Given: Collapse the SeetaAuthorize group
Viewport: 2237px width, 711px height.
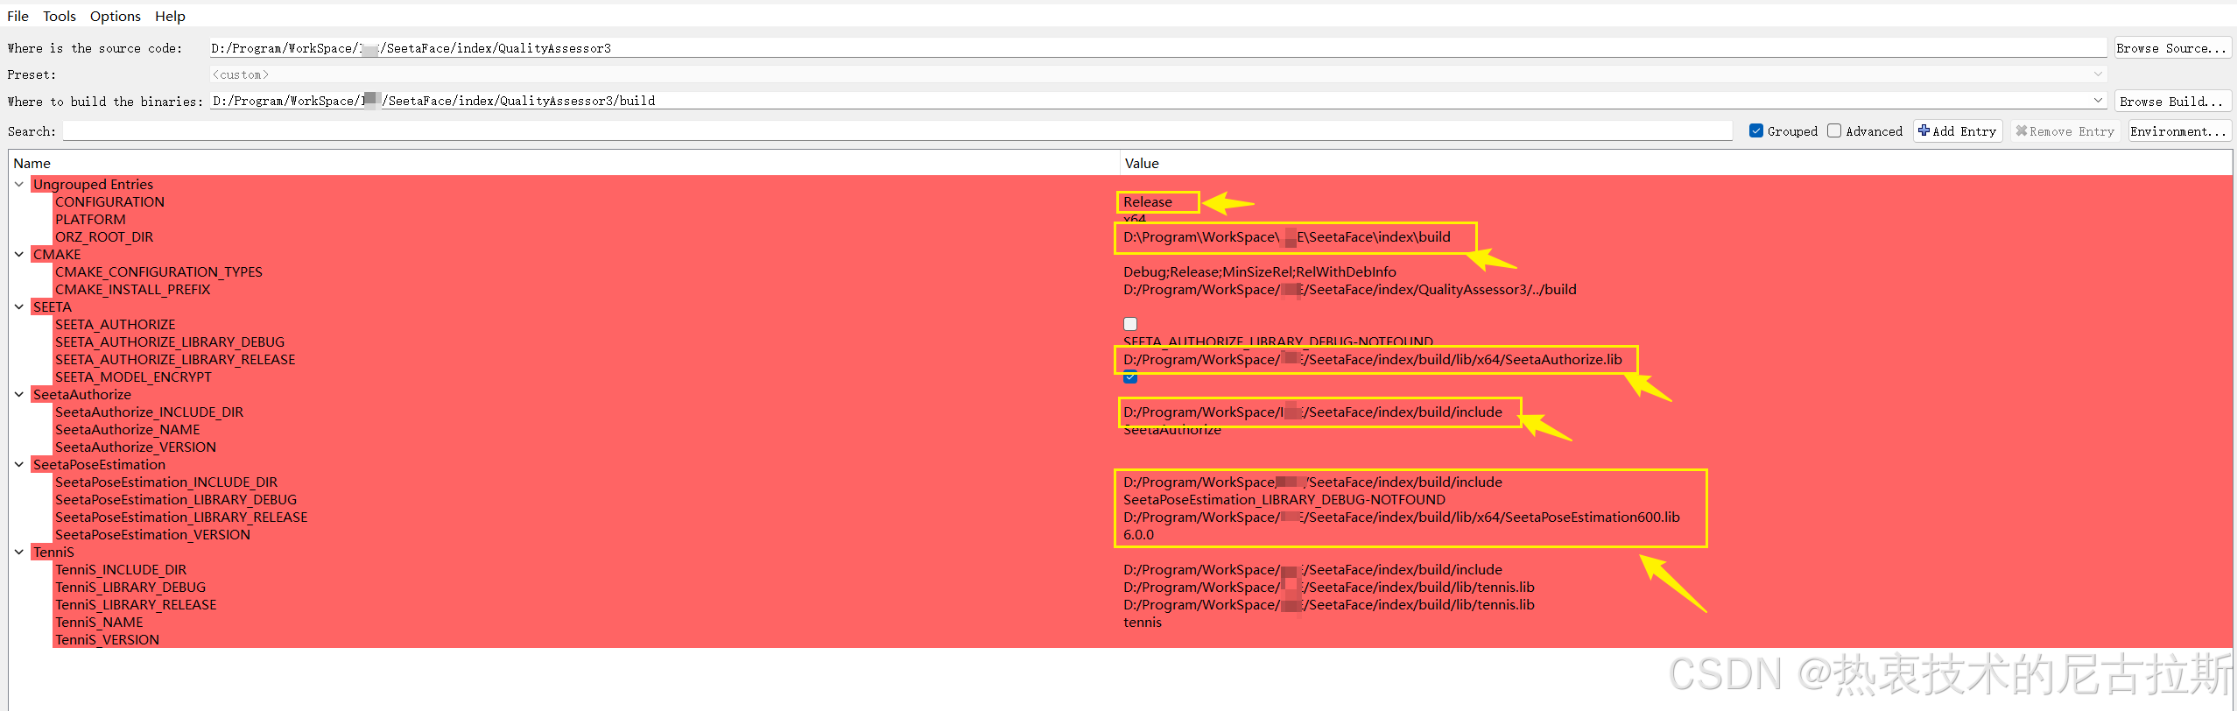Looking at the screenshot, I should point(19,395).
